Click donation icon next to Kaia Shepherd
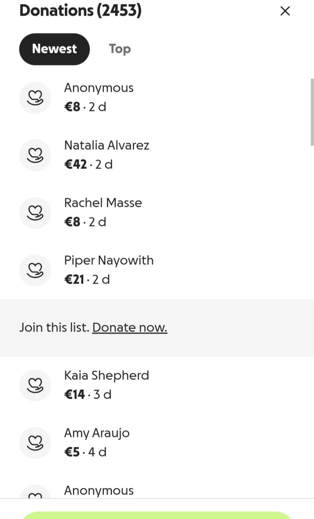This screenshot has height=519, width=314. coord(35,385)
